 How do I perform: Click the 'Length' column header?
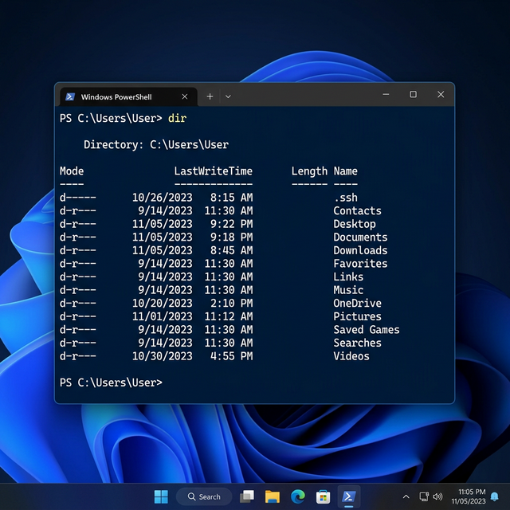tap(309, 171)
